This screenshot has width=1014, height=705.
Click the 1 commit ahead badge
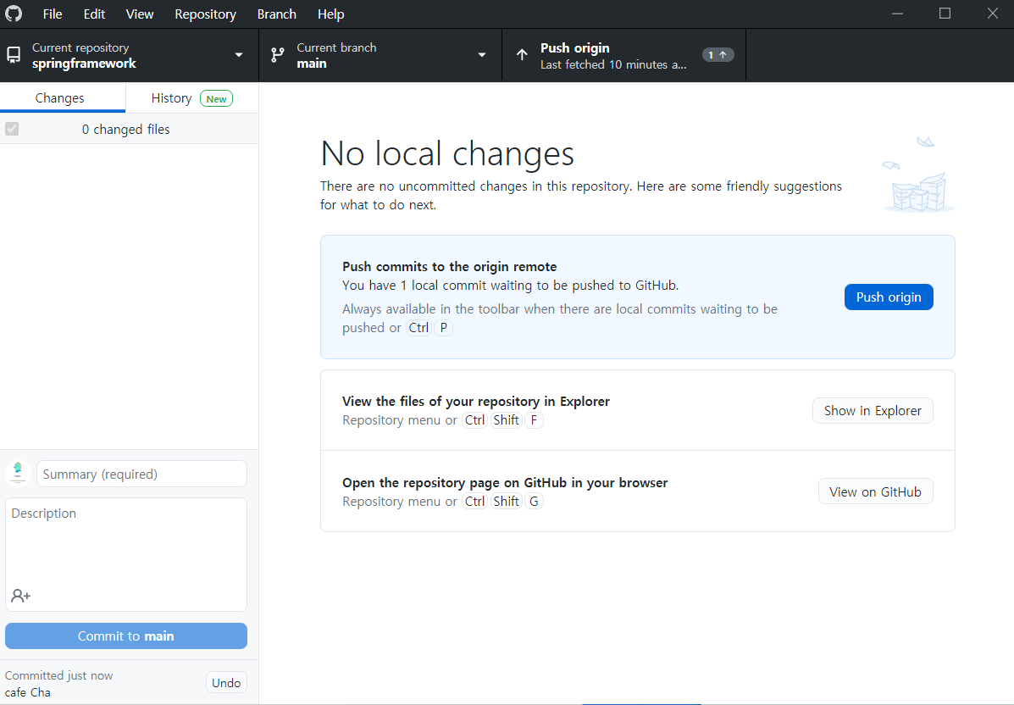click(x=718, y=55)
